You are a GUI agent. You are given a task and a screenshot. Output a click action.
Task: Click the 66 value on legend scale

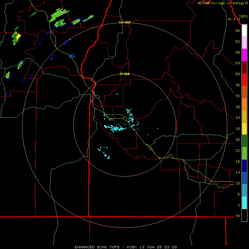pos(238,30)
